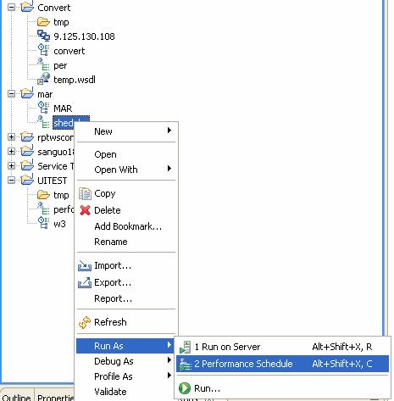This screenshot has width=394, height=401.
Task: Click the Copy icon in the context menu
Action: 85,194
